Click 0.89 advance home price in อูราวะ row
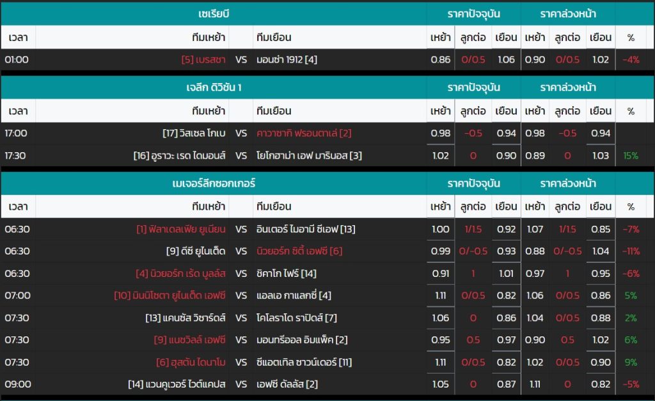This screenshot has height=401, width=655. point(535,155)
